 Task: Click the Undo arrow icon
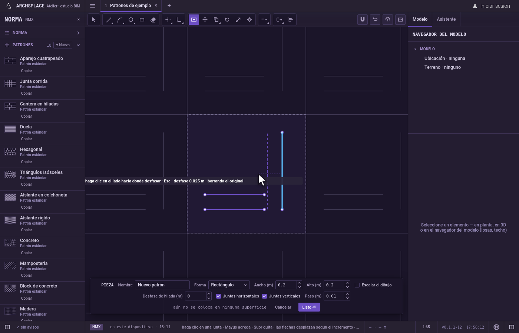(x=375, y=19)
